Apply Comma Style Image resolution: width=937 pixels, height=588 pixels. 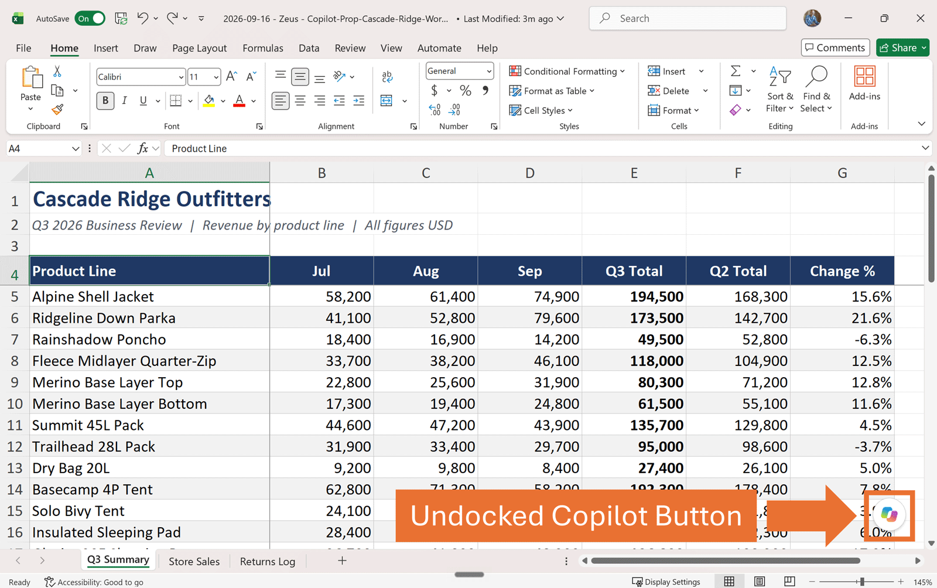click(x=485, y=90)
